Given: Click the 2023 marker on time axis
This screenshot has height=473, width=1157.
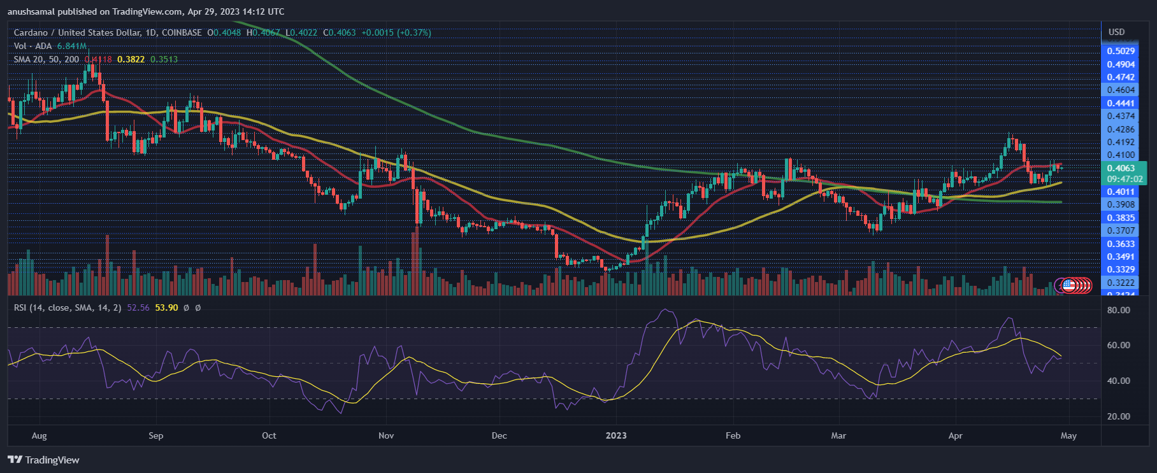Looking at the screenshot, I should point(615,435).
